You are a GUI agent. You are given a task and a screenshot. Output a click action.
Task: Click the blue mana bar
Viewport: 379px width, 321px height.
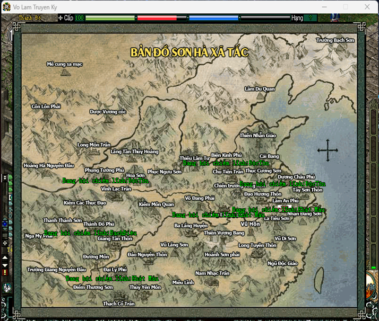(x=214, y=18)
